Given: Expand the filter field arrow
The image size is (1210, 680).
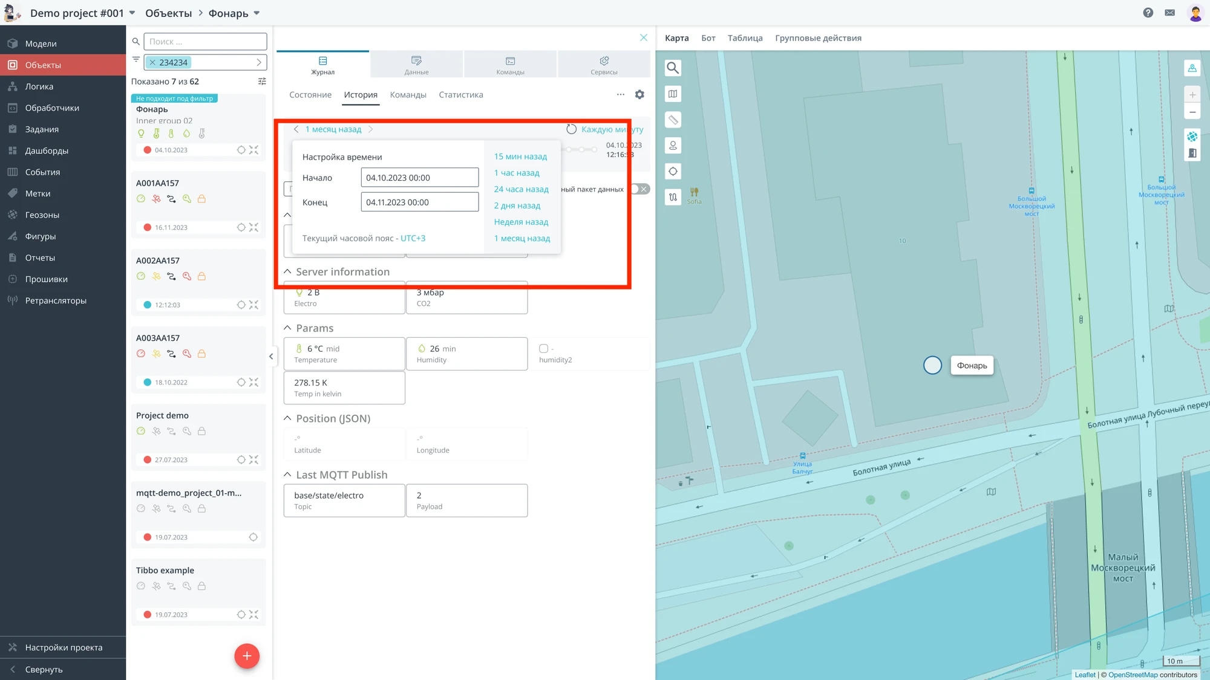Looking at the screenshot, I should [259, 62].
